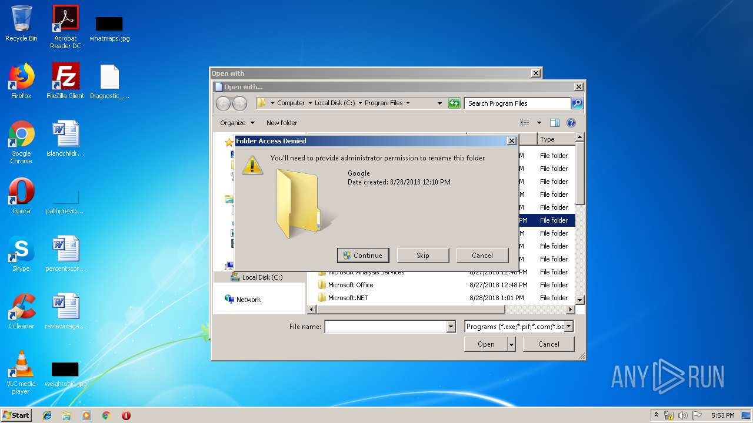This screenshot has width=753, height=423.
Task: Select Skype desktop shortcut
Action: [21, 254]
